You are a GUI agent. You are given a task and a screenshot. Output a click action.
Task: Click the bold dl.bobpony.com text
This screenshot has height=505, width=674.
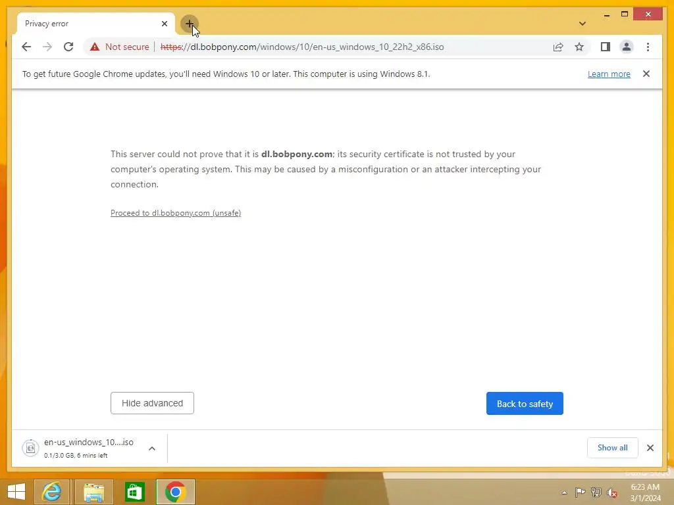[297, 154]
